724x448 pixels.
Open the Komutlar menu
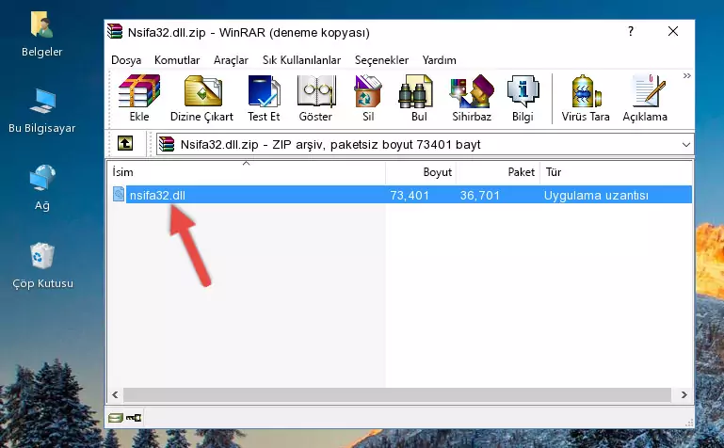[x=177, y=60]
